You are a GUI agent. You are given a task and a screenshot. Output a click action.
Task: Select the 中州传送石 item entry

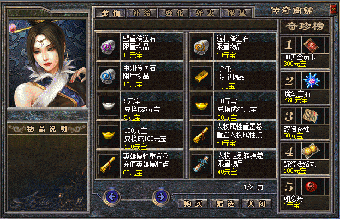tap(140, 76)
